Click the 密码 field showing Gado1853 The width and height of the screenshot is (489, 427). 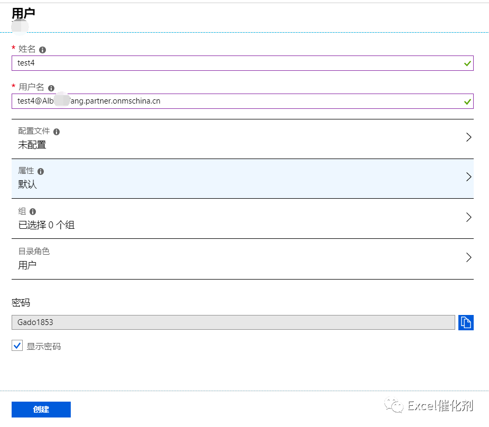pyautogui.click(x=232, y=322)
